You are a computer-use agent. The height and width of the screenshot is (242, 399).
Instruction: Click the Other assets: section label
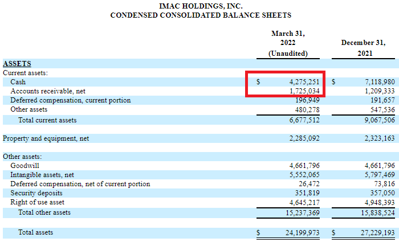coord(22,157)
